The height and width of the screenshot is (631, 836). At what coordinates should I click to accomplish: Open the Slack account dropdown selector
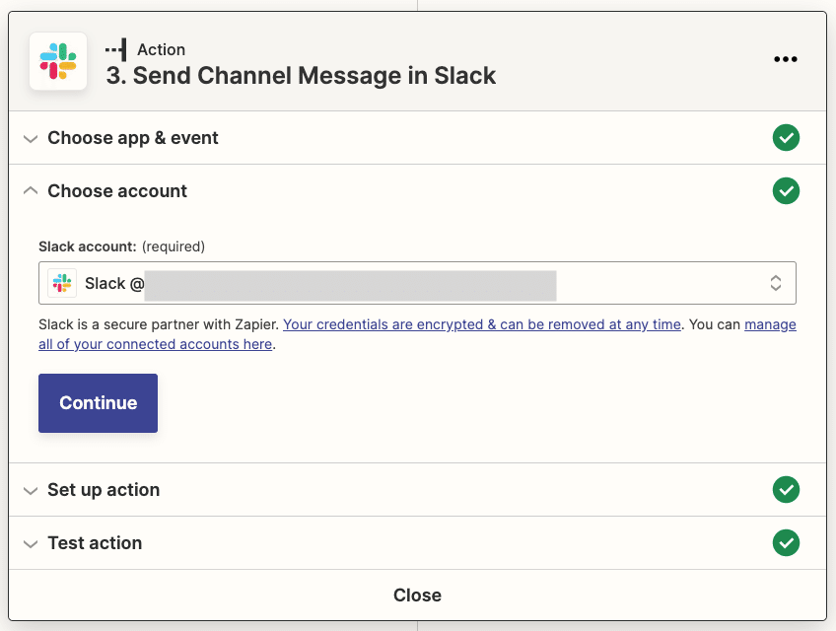click(417, 283)
